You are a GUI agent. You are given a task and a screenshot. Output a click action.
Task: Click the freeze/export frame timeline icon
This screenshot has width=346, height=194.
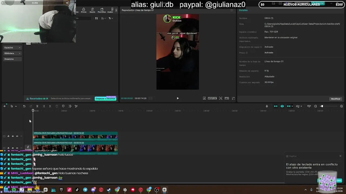(x=70, y=106)
